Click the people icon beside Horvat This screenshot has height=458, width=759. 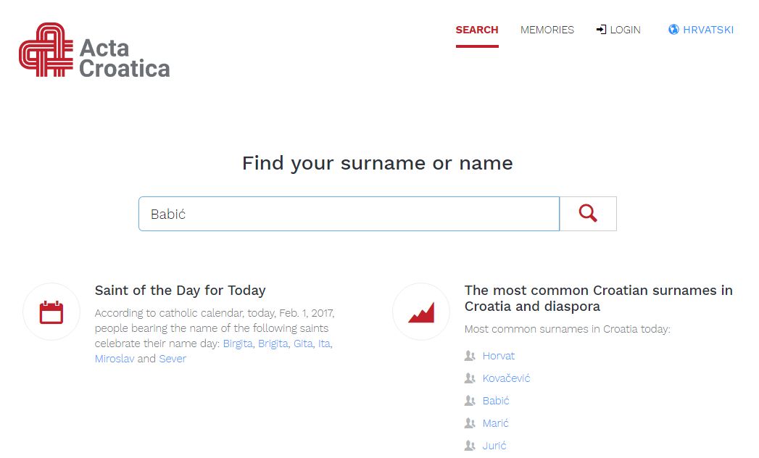click(470, 356)
